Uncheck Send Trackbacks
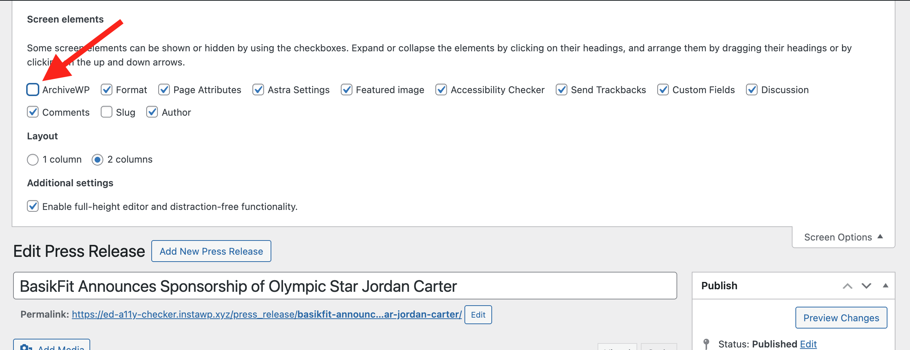This screenshot has width=910, height=350. [562, 90]
